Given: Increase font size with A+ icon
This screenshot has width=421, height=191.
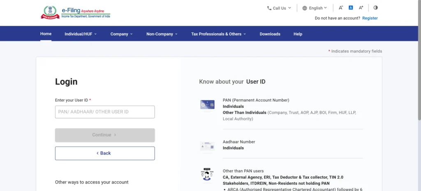Looking at the screenshot, I should click(361, 8).
